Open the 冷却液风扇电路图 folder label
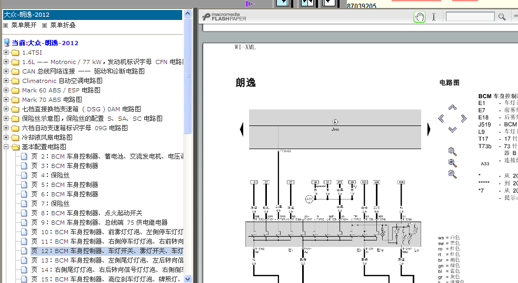The height and width of the screenshot is (283, 518). pos(47,138)
